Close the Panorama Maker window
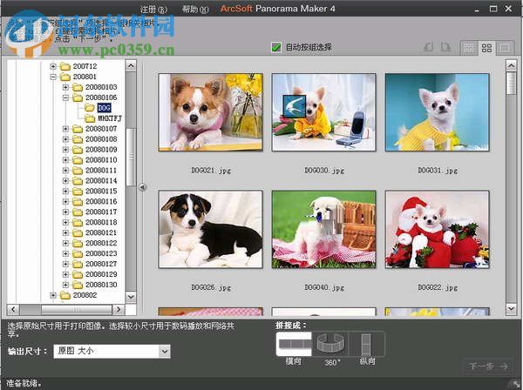This screenshot has width=523, height=390. (x=509, y=9)
